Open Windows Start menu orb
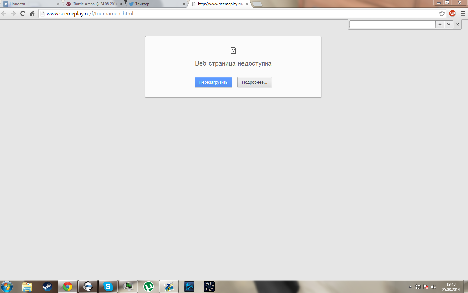This screenshot has width=468, height=293. tap(7, 287)
